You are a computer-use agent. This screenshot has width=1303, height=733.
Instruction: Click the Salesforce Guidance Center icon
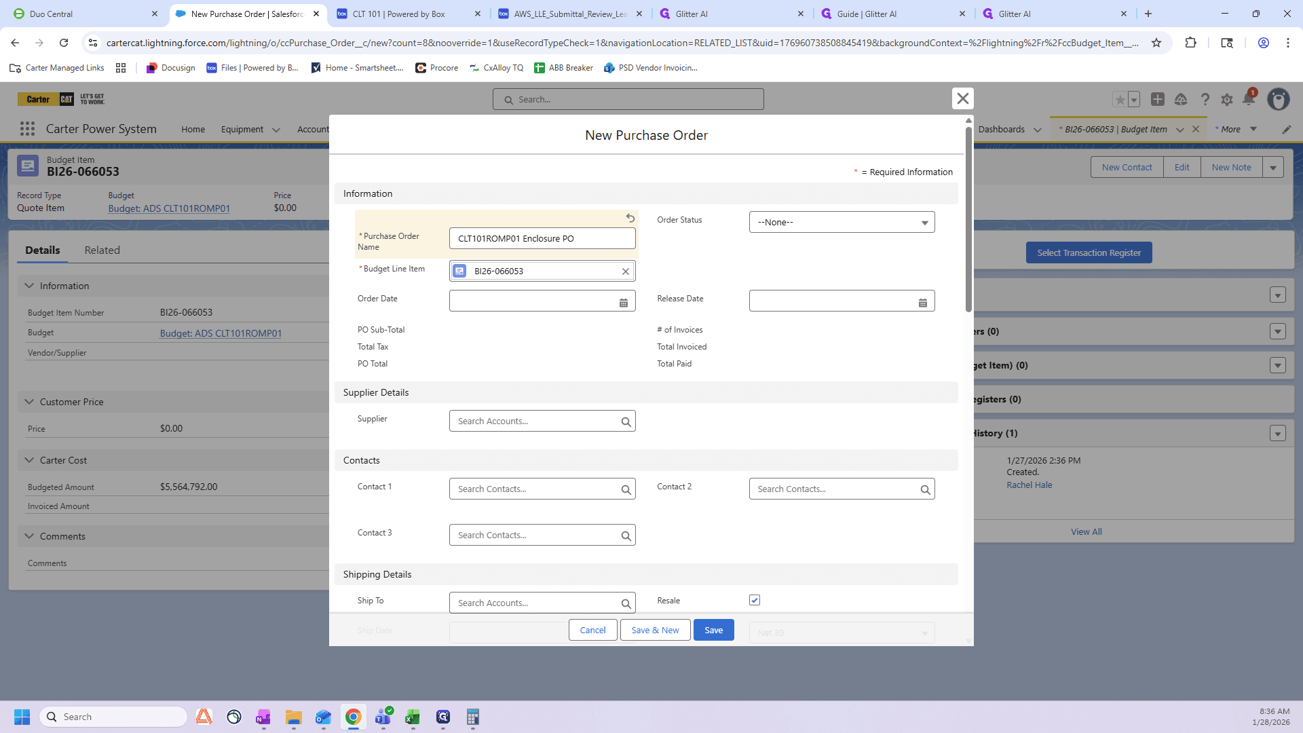coord(1181,100)
